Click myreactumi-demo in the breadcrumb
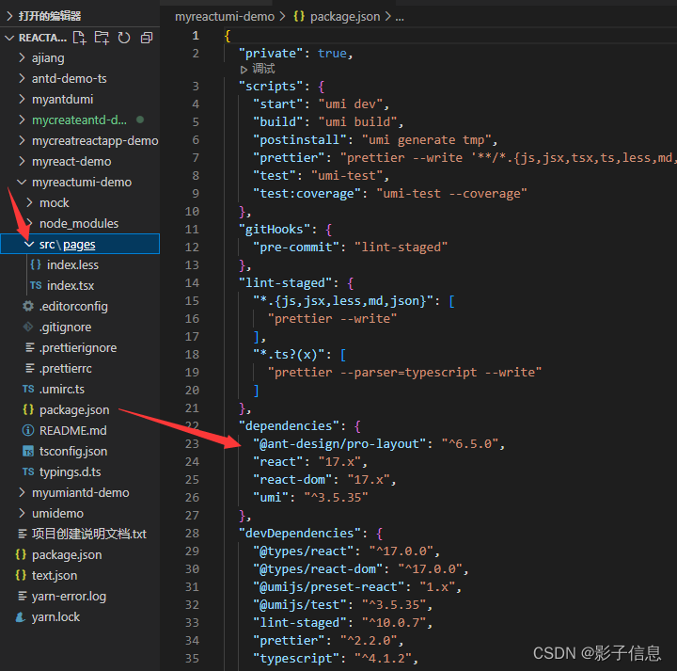This screenshot has width=677, height=671. (x=224, y=17)
